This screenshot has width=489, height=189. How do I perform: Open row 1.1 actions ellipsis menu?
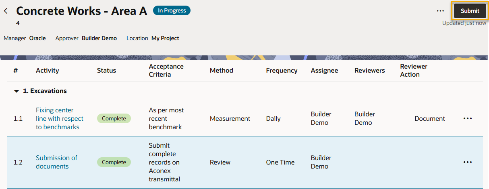coord(467,119)
